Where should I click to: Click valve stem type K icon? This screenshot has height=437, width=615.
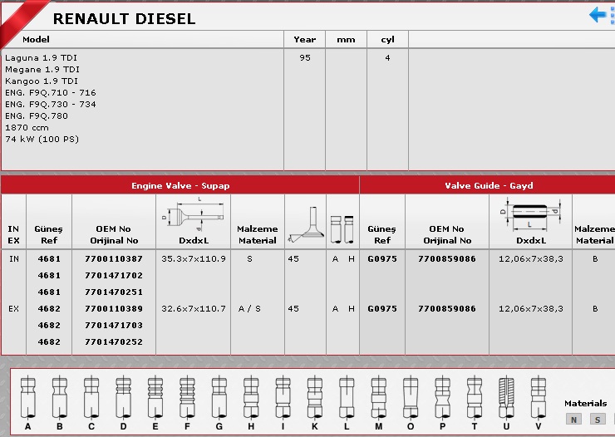[x=314, y=398]
